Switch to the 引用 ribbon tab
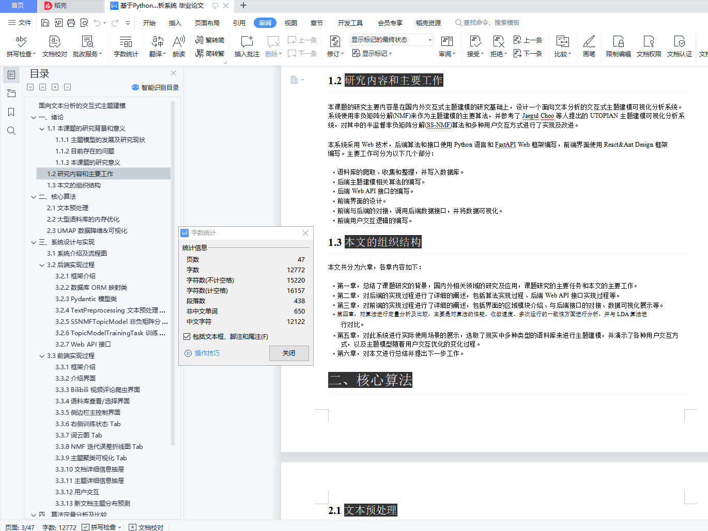 coord(239,23)
